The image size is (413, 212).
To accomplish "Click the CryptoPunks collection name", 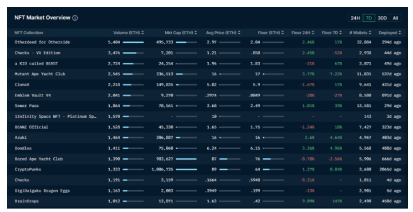I will coord(28,169).
